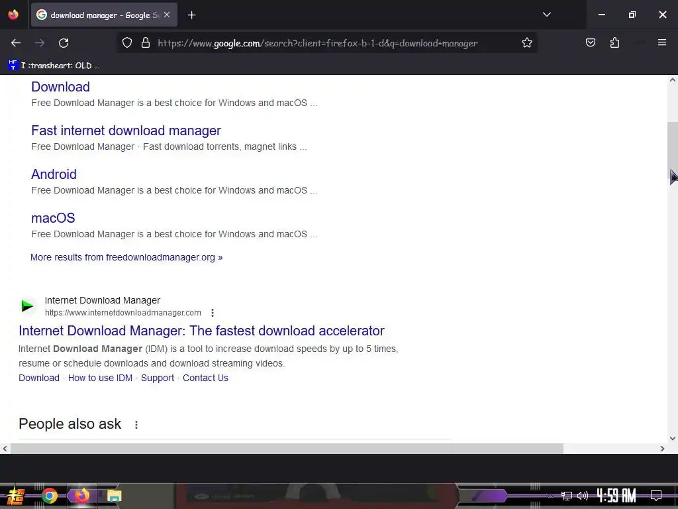Image resolution: width=678 pixels, height=509 pixels.
Task: Open the network icon in system tray
Action: pos(566,496)
